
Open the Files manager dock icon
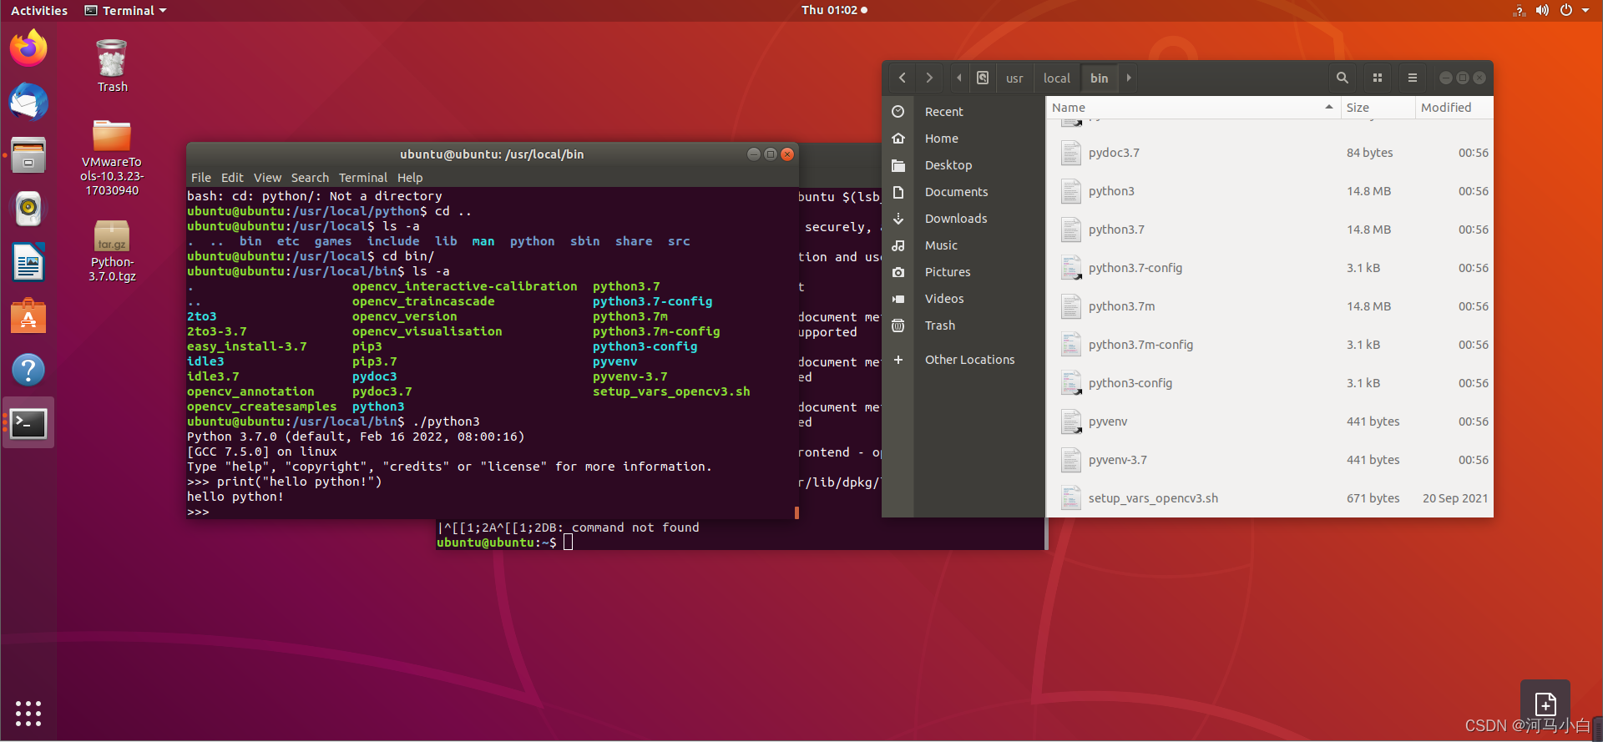pyautogui.click(x=28, y=155)
